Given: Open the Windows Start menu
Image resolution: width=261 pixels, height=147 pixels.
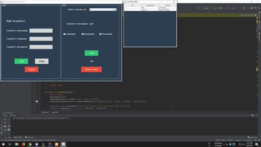Looking at the screenshot, I should pyautogui.click(x=3, y=144).
